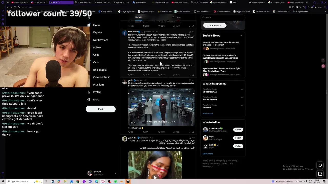Viewport: 328px width, 184px height.
Task: Open Terms of Service footer link
Action: pyautogui.click(x=208, y=161)
